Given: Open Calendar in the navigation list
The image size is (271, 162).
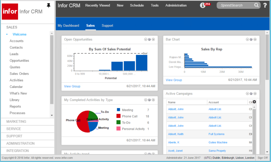Looking at the screenshot, I should [x=16, y=87].
